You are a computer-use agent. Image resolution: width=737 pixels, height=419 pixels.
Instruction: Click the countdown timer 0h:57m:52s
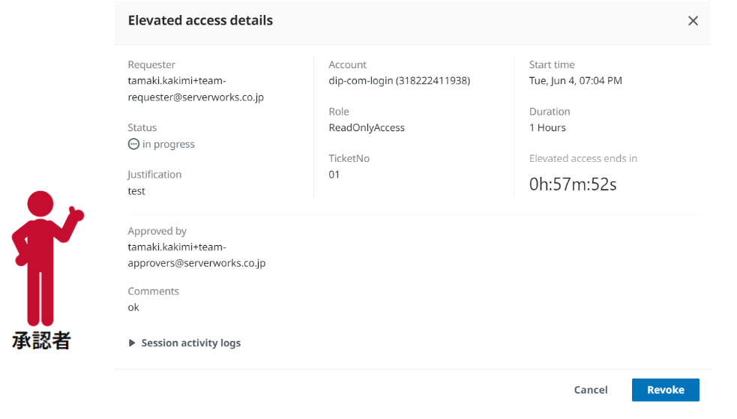[573, 184]
